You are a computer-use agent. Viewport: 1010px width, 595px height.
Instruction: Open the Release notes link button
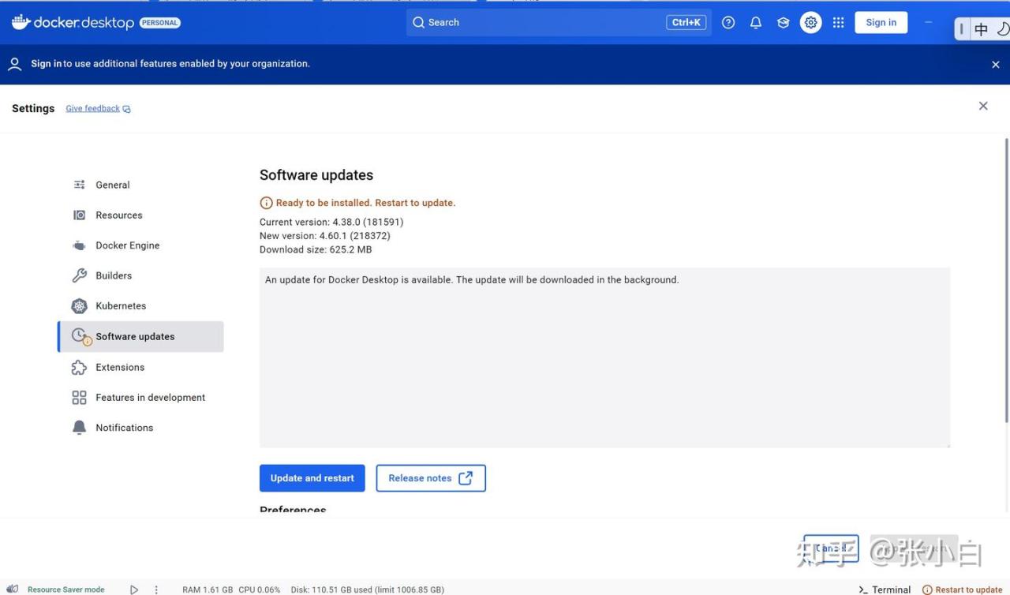coord(430,478)
